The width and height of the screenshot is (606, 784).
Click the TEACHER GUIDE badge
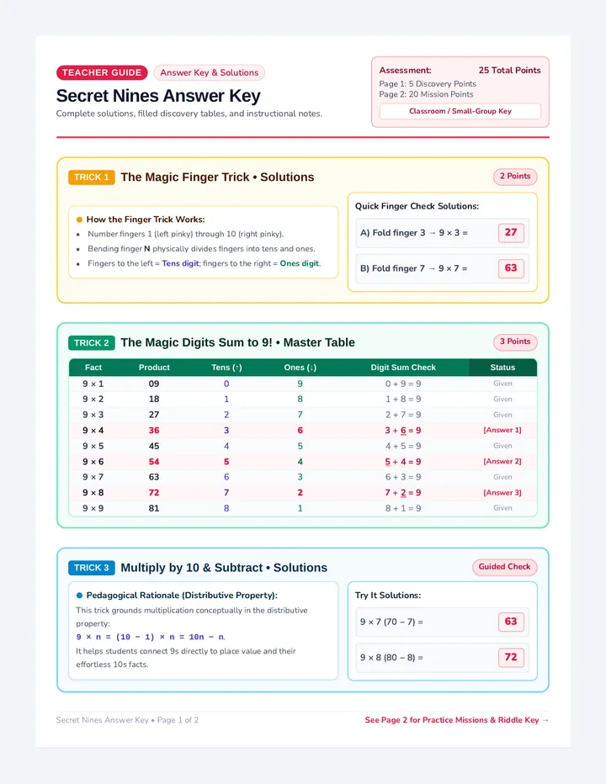click(x=102, y=72)
